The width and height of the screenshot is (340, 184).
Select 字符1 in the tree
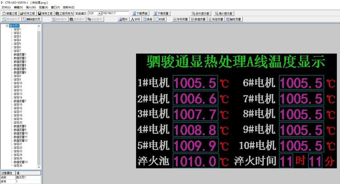[x=17, y=30]
